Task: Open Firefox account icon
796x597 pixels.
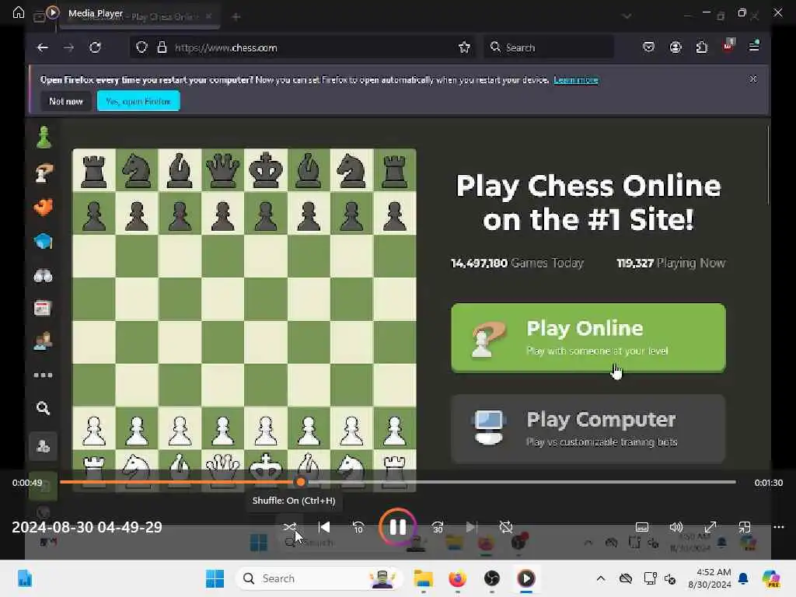Action: pyautogui.click(x=676, y=47)
